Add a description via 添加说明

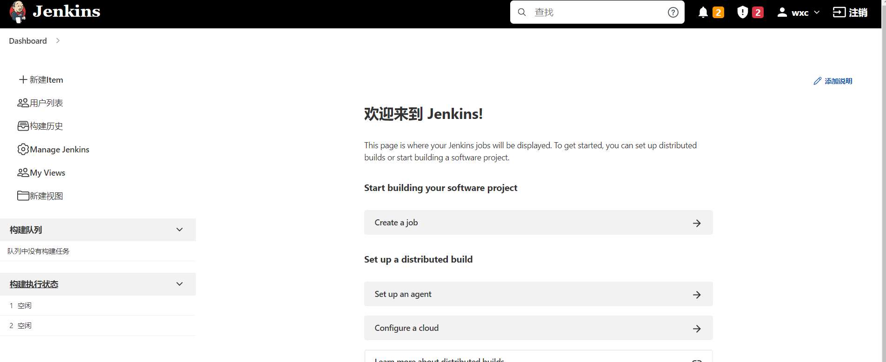coord(839,81)
